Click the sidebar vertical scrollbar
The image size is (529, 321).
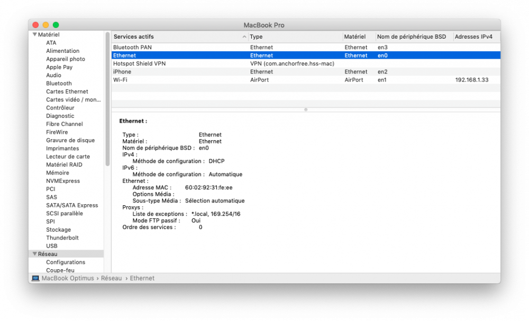(x=107, y=99)
